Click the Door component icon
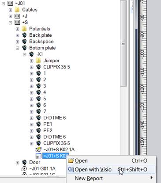Screen dimensions: 161x183 (24, 162)
